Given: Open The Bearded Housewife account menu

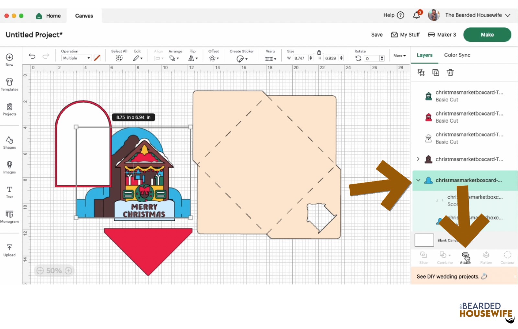Looking at the screenshot, I should [x=478, y=15].
